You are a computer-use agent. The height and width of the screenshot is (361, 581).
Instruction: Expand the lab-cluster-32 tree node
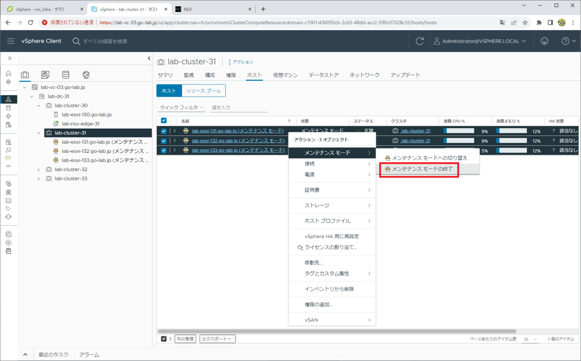pos(39,169)
